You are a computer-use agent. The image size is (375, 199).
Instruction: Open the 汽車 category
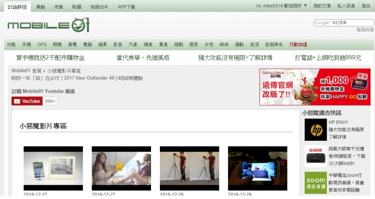click(x=133, y=44)
